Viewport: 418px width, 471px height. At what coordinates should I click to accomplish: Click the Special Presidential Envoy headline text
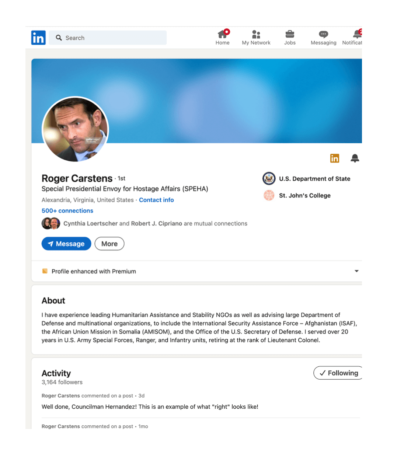click(125, 189)
